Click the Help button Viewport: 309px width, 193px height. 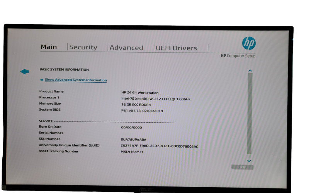click(x=243, y=167)
